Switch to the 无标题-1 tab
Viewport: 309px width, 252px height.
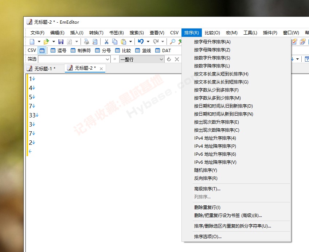(44, 69)
